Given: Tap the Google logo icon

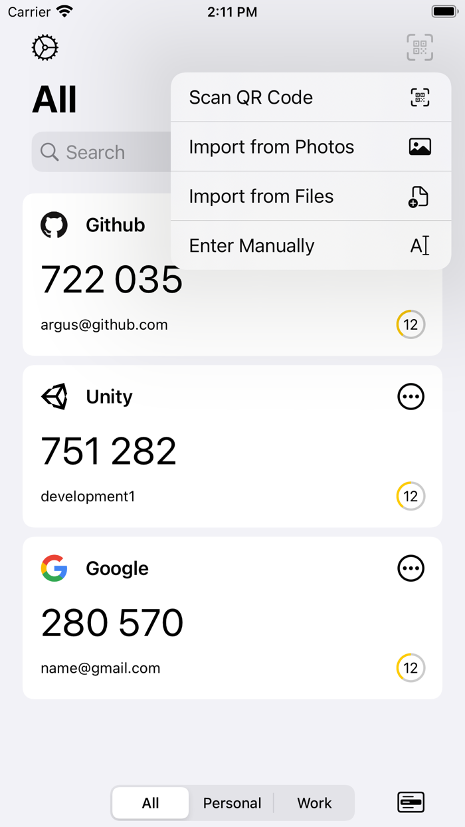Looking at the screenshot, I should 54,568.
